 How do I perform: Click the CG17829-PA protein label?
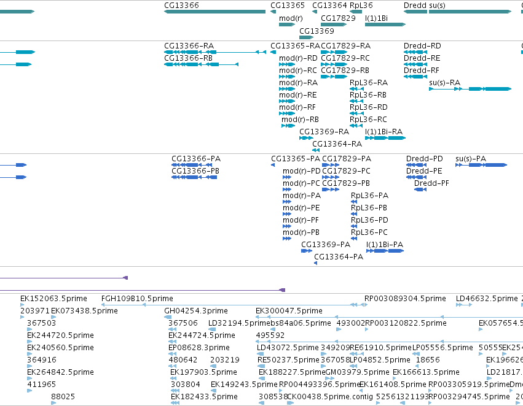(x=347, y=159)
